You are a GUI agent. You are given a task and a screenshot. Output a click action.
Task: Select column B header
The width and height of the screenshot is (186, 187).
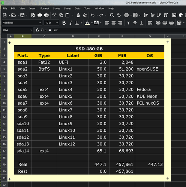point(23,36)
